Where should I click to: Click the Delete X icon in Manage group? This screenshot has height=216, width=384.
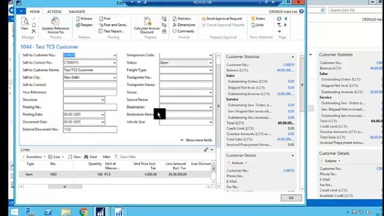point(34,31)
